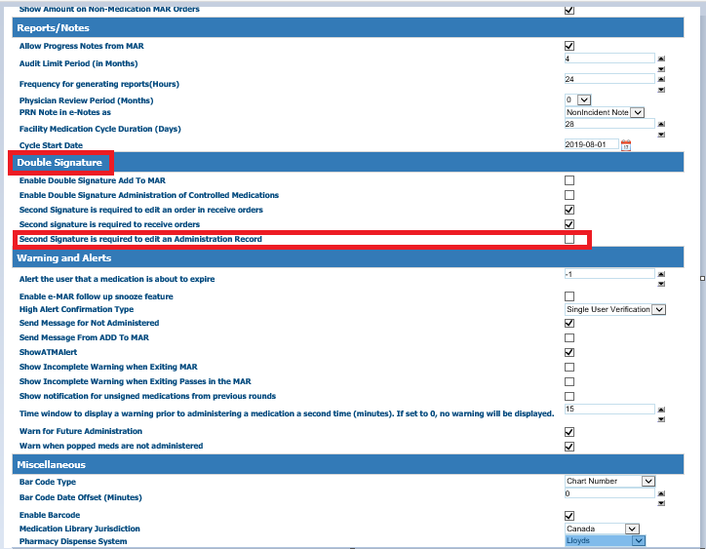Click the Enable Barcode label
706x549 pixels.
tap(50, 515)
